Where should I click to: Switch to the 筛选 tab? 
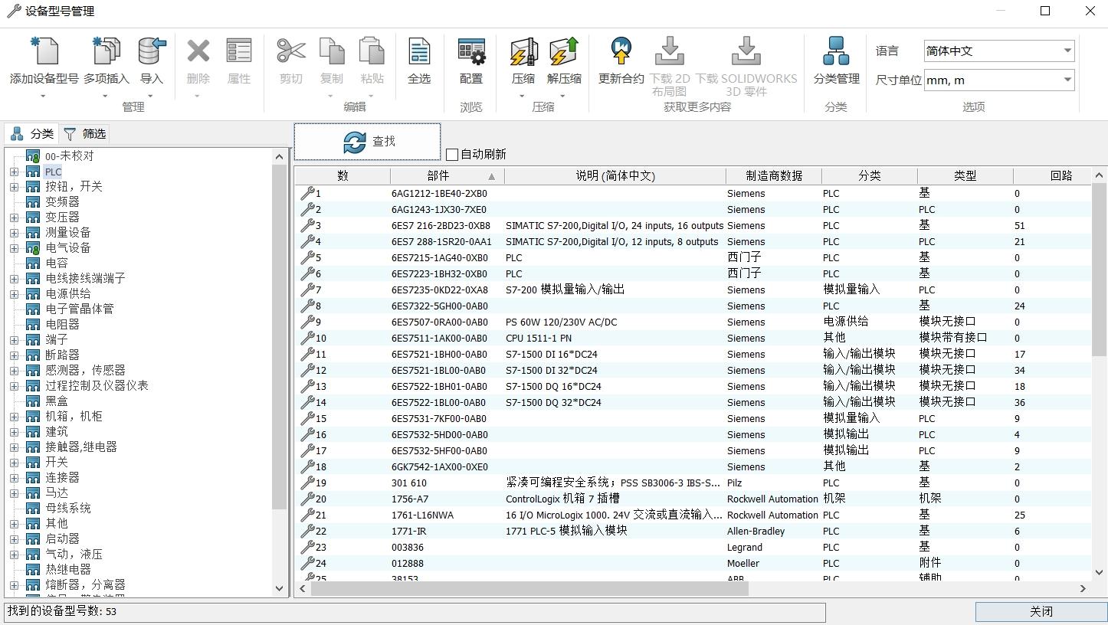(x=85, y=134)
